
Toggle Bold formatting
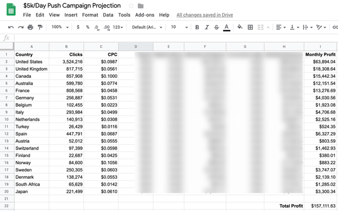pyautogui.click(x=197, y=27)
